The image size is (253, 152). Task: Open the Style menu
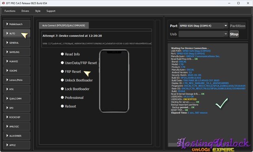(38, 11)
